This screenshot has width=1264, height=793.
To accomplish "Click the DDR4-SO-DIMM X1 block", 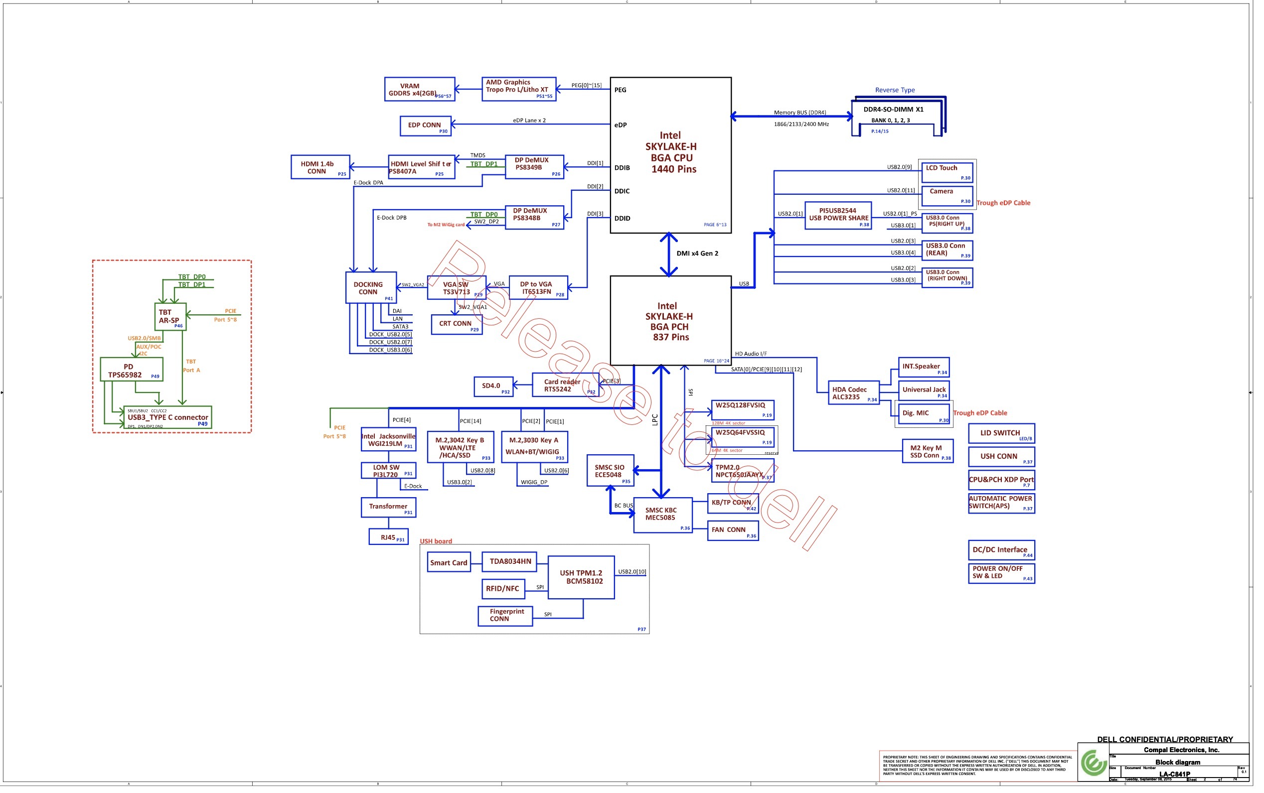I will [897, 117].
